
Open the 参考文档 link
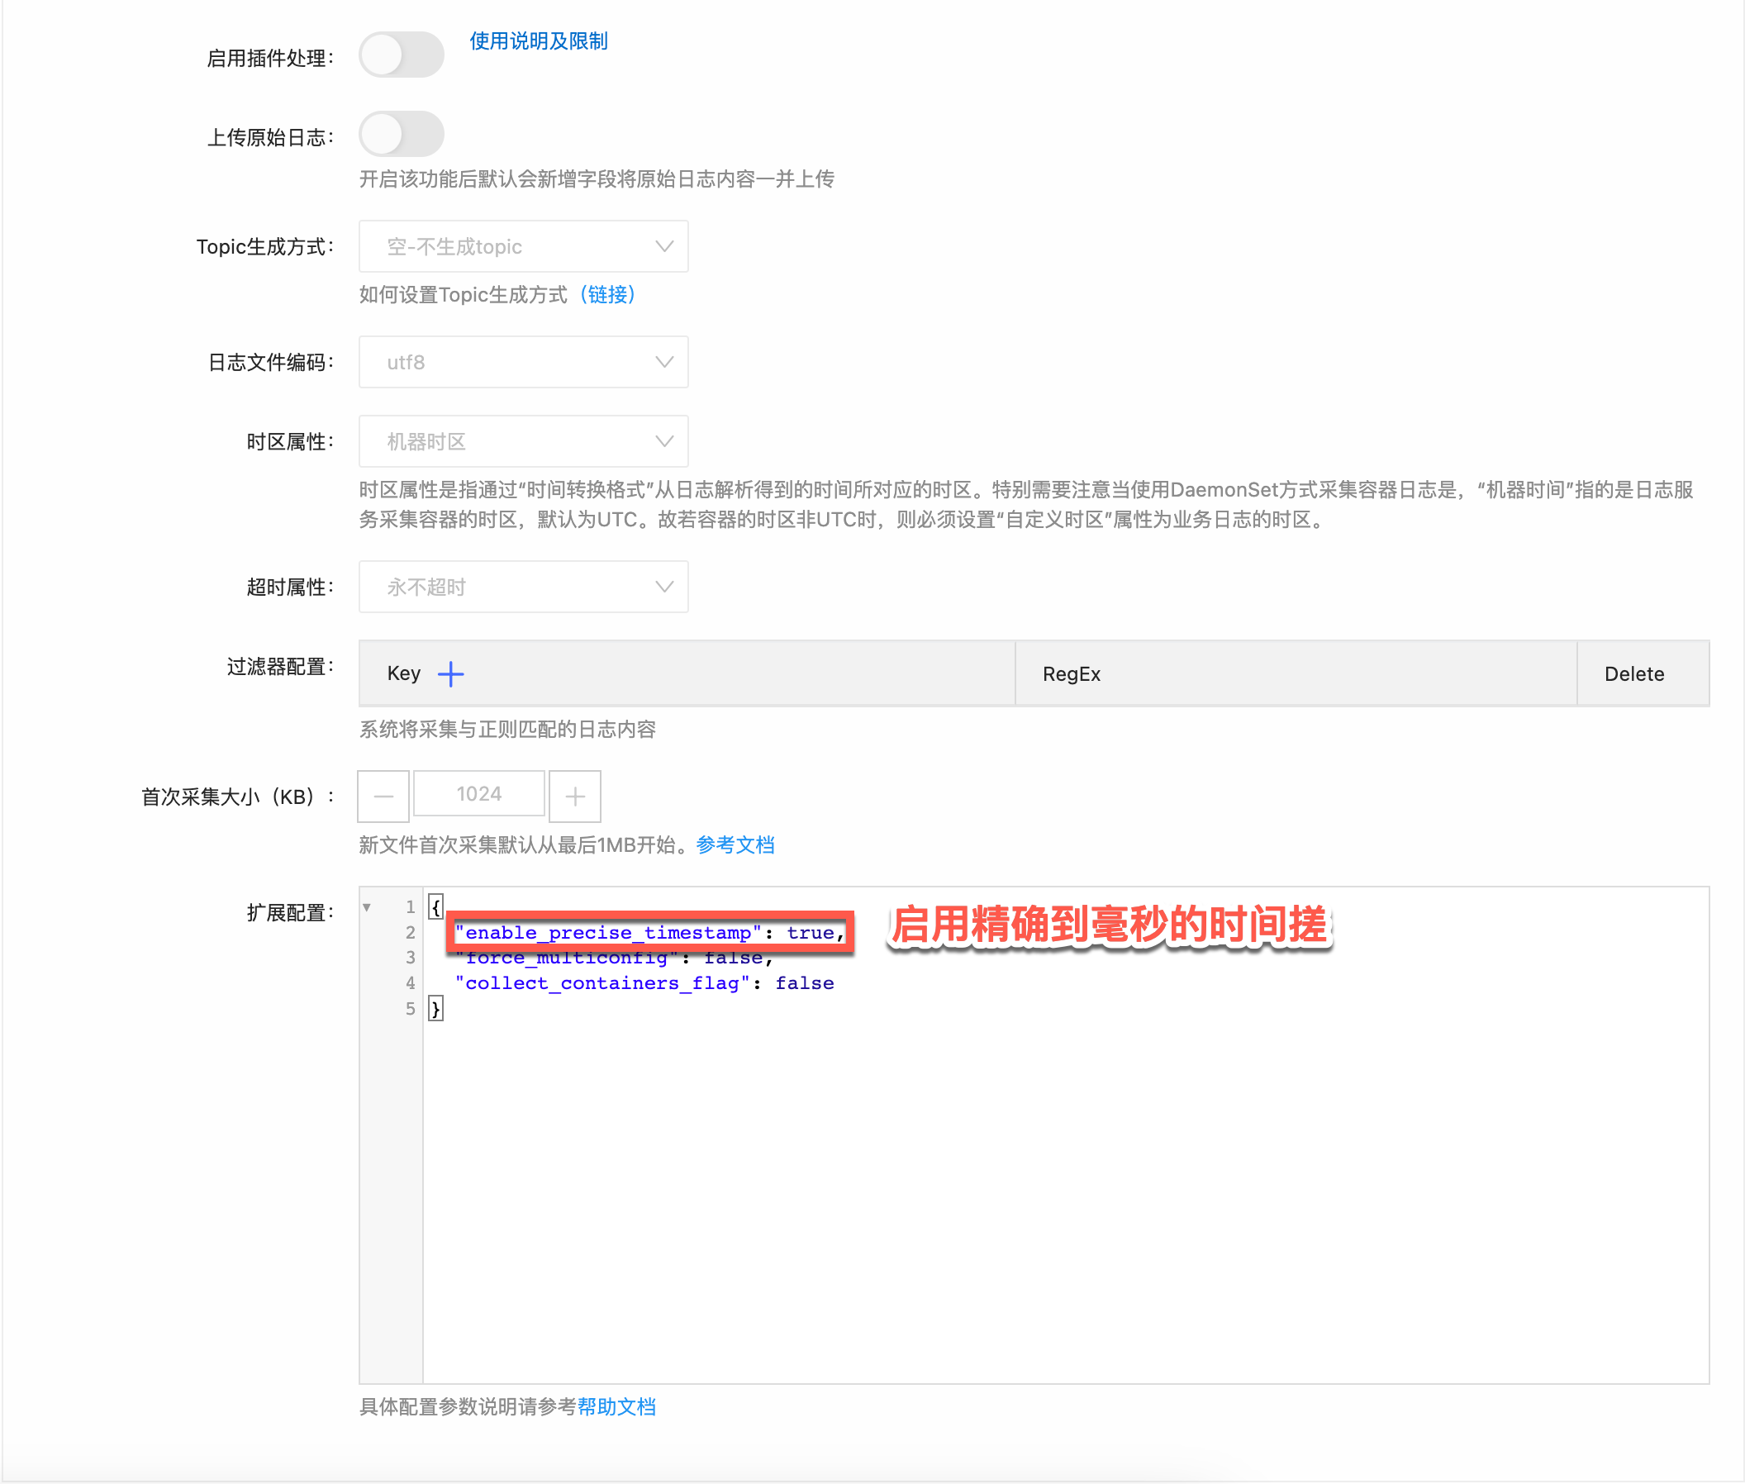pyautogui.click(x=735, y=845)
